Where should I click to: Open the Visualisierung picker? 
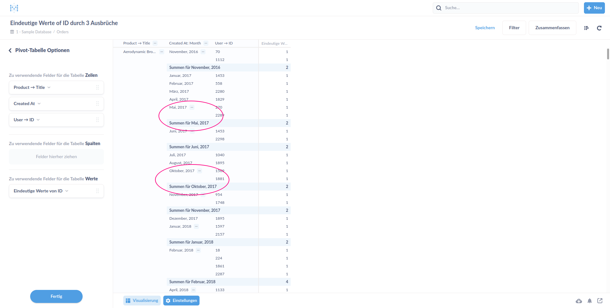(142, 301)
